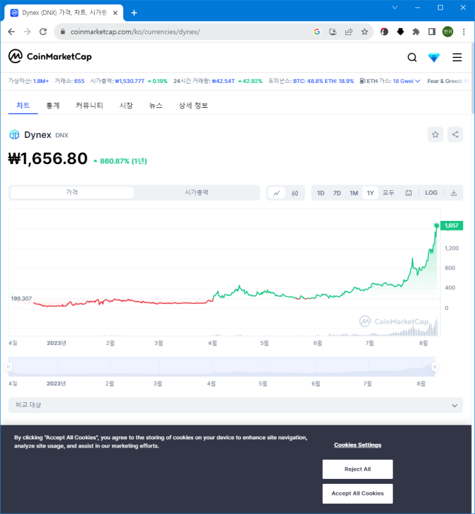
Task: Install page app from address bar
Action: pyautogui.click(x=333, y=32)
